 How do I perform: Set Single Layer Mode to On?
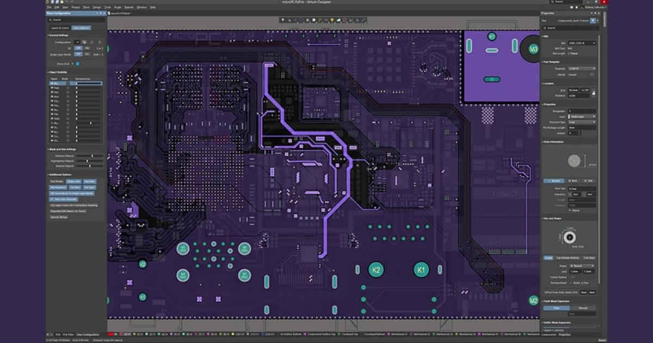tap(87, 54)
